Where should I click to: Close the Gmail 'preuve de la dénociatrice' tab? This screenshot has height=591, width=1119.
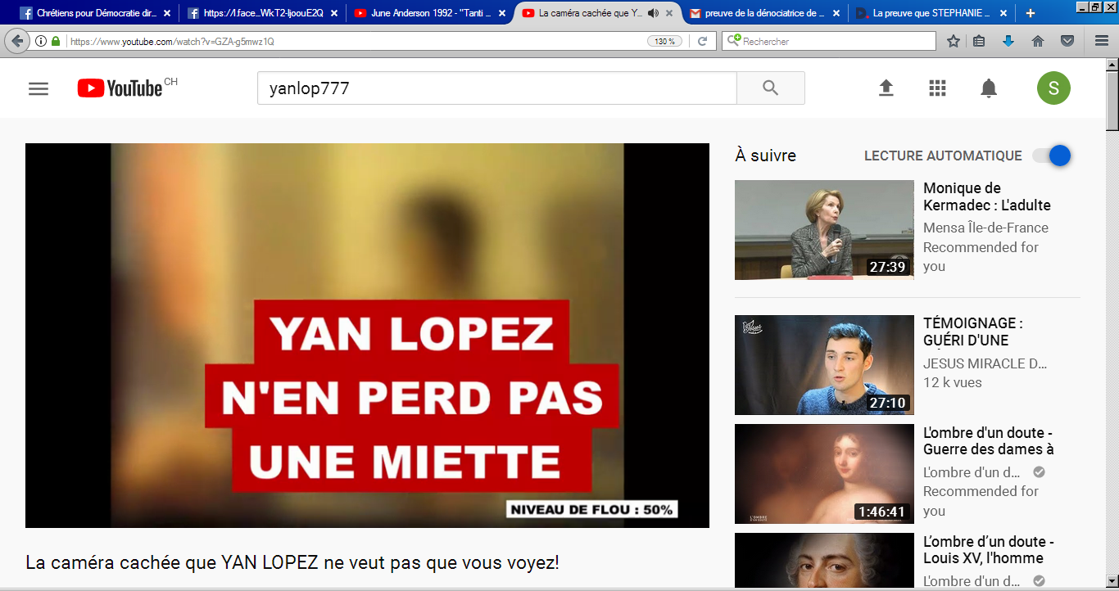click(x=836, y=13)
